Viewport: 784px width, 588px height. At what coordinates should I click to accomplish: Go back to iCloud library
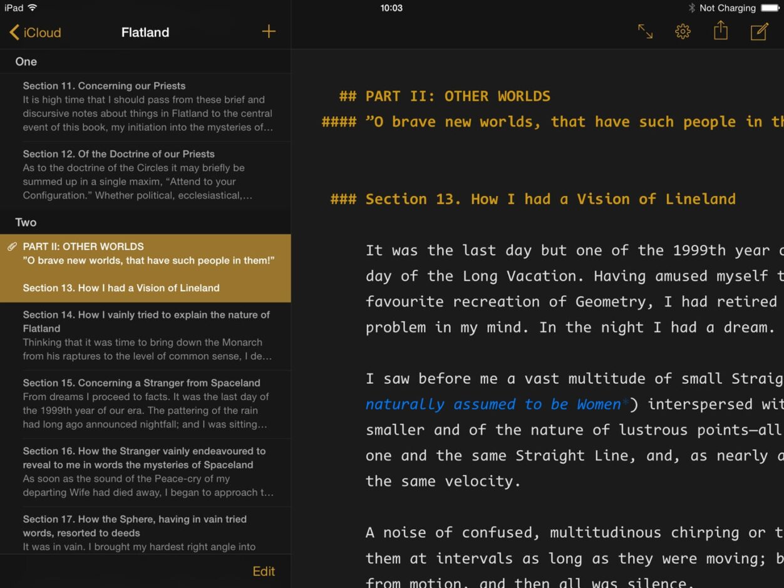pos(35,33)
